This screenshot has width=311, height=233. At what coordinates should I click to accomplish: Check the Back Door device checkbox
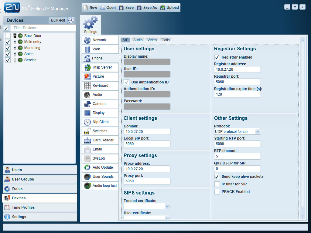point(8,36)
